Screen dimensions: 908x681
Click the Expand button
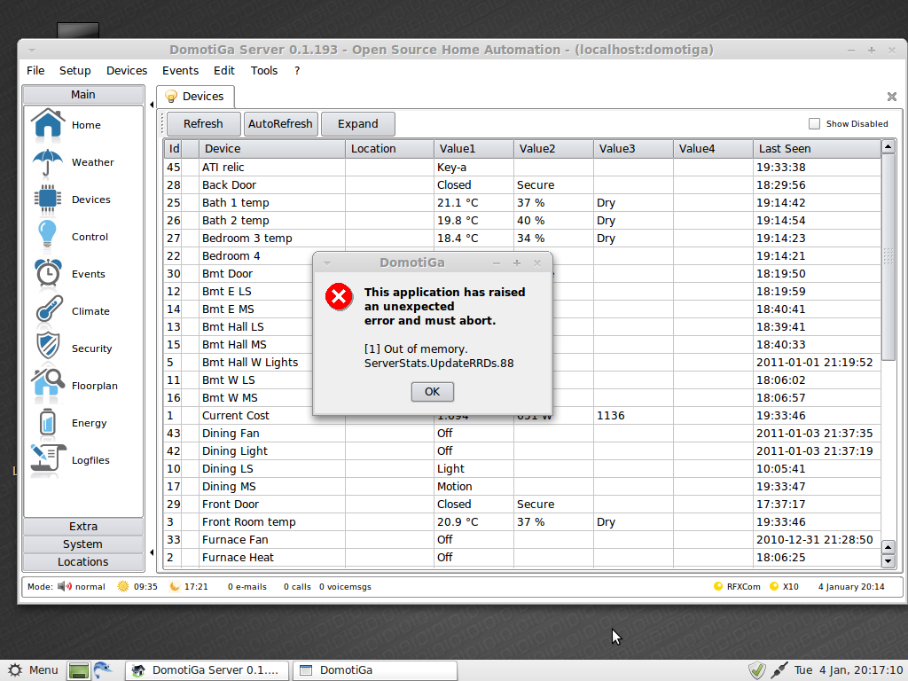click(358, 124)
